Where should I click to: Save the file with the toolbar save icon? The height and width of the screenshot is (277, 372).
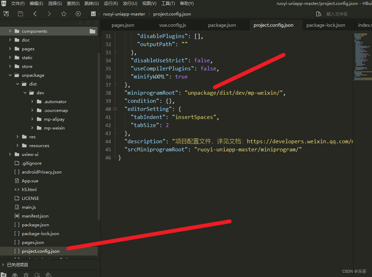pos(20,14)
